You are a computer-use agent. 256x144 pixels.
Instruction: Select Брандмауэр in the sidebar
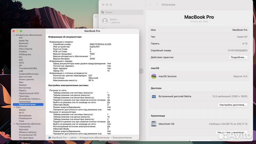[x=25, y=116]
